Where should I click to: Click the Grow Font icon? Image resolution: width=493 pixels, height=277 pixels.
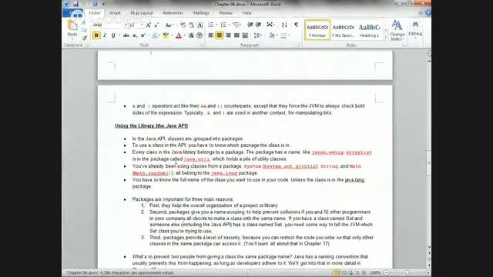click(x=149, y=25)
